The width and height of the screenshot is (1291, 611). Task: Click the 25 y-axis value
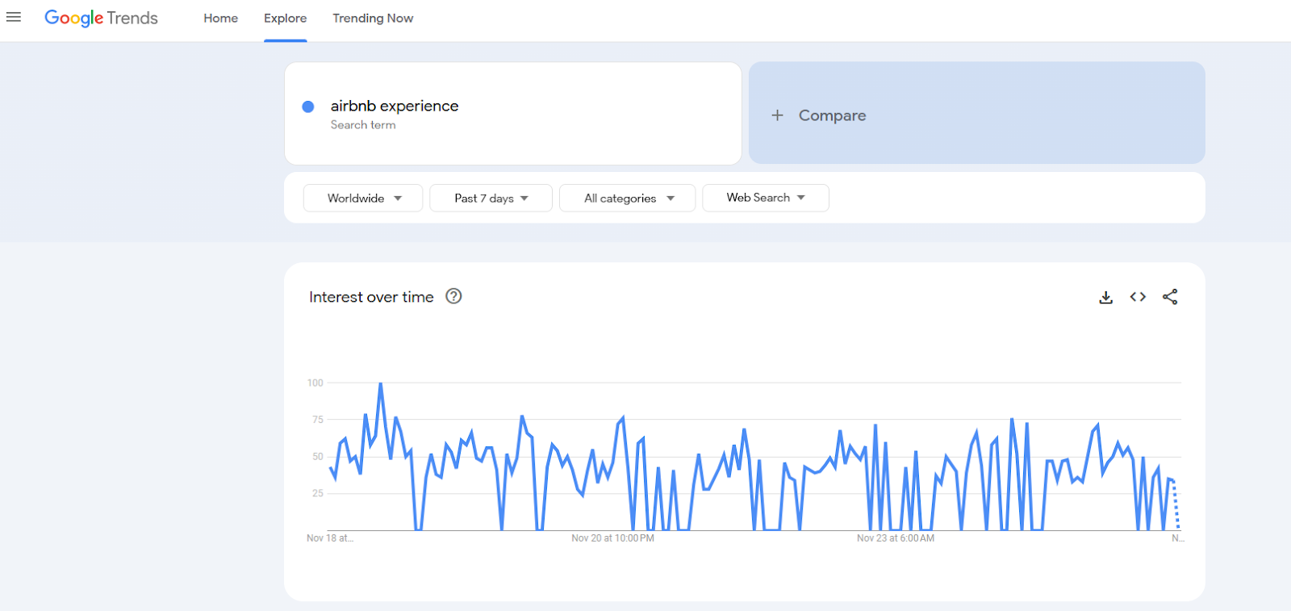[x=318, y=493]
